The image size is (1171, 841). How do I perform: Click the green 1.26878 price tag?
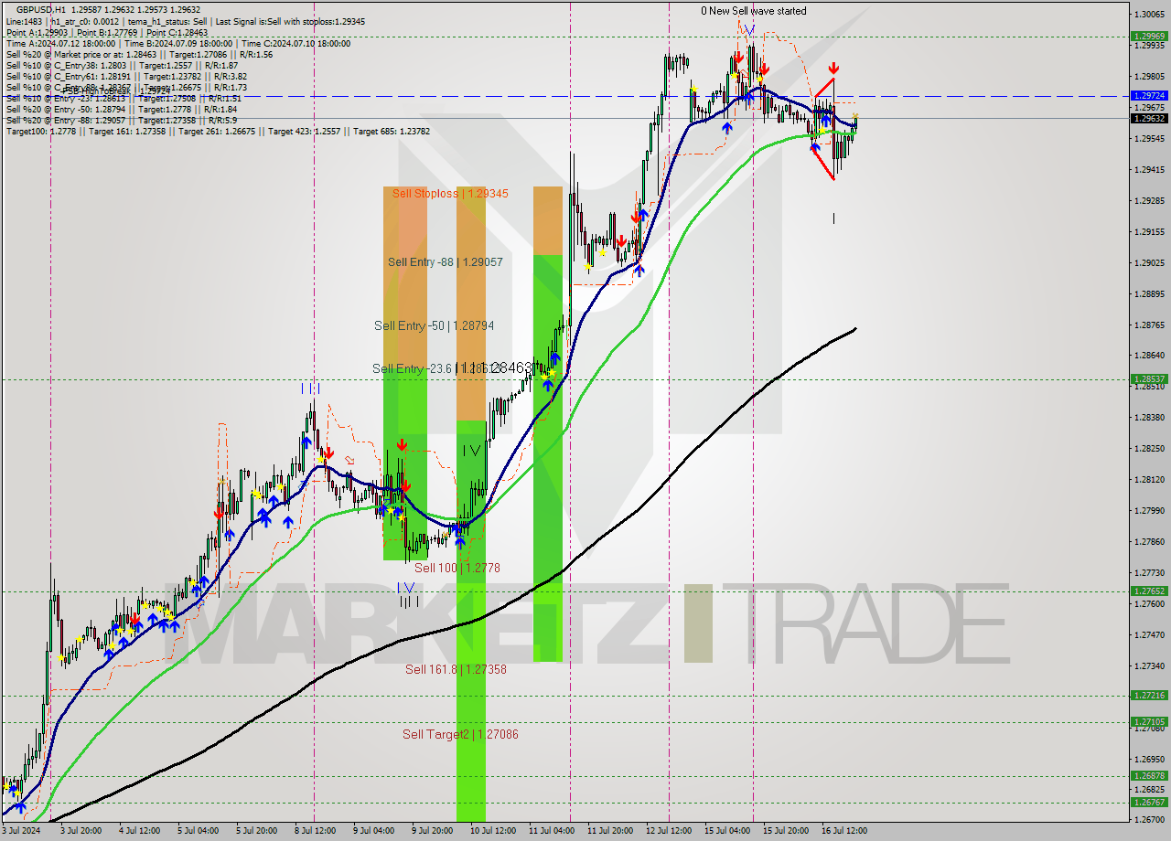(1149, 775)
